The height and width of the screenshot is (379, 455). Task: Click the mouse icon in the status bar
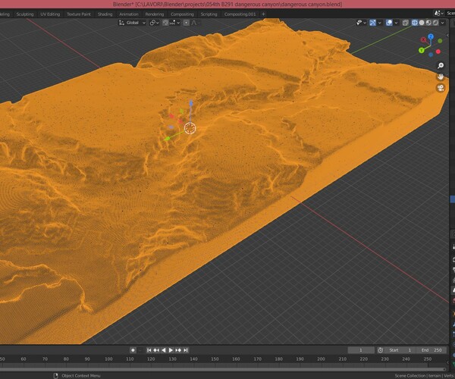point(55,375)
